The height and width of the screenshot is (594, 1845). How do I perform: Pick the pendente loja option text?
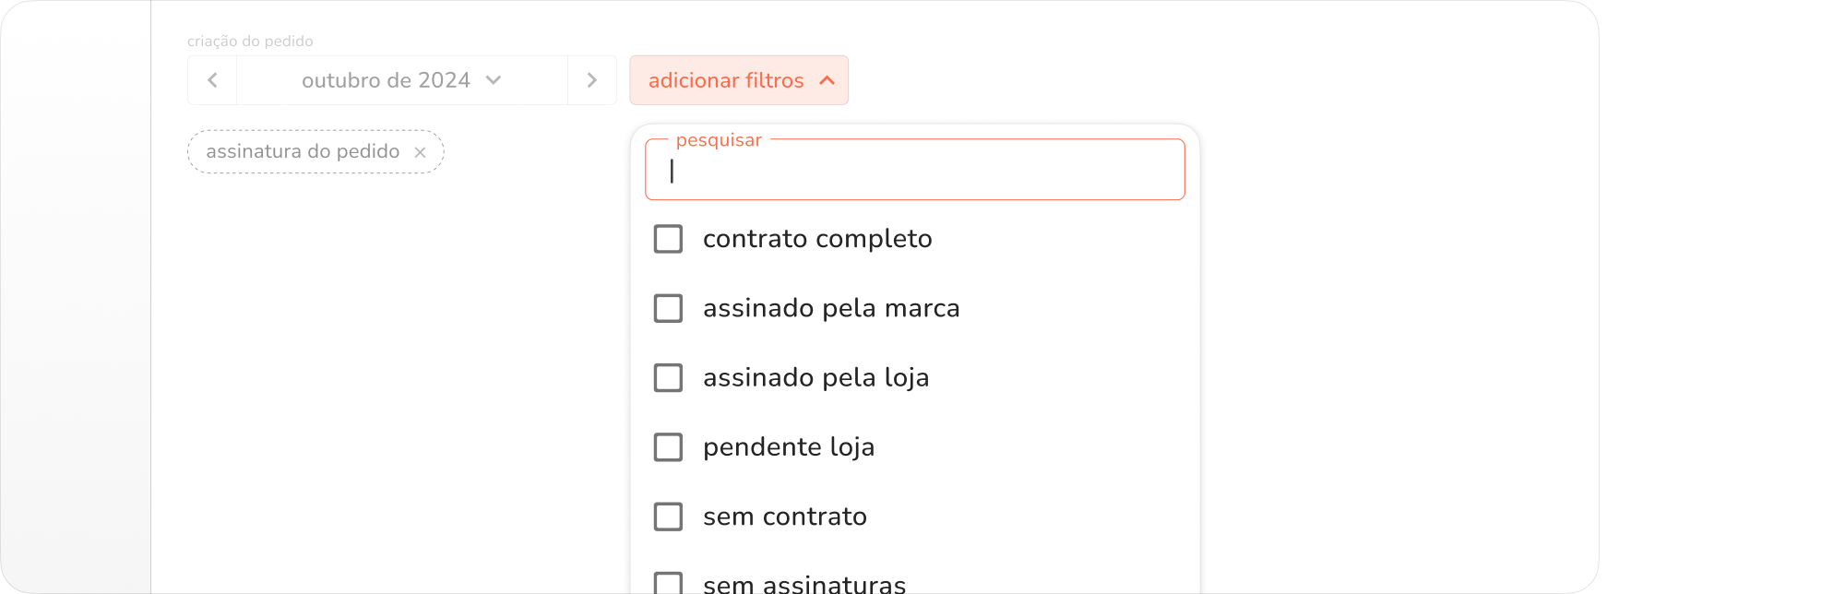tap(789, 447)
